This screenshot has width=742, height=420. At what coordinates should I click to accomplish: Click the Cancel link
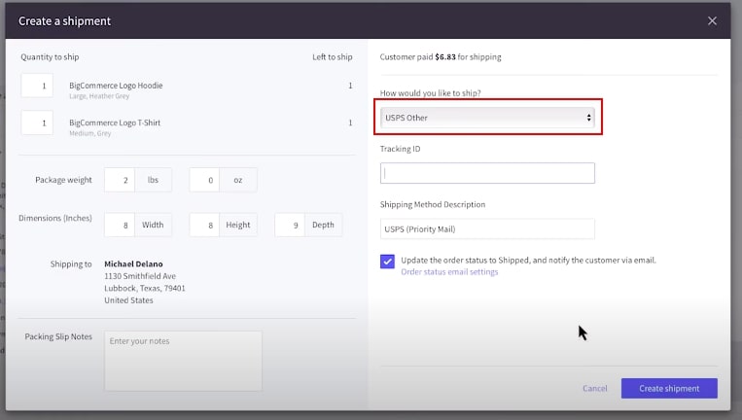(594, 389)
